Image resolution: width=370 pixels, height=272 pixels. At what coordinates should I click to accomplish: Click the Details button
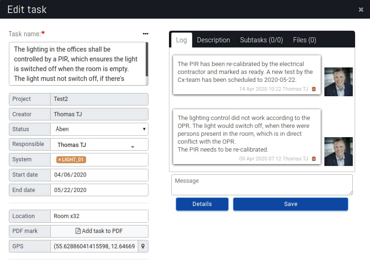tap(202, 204)
